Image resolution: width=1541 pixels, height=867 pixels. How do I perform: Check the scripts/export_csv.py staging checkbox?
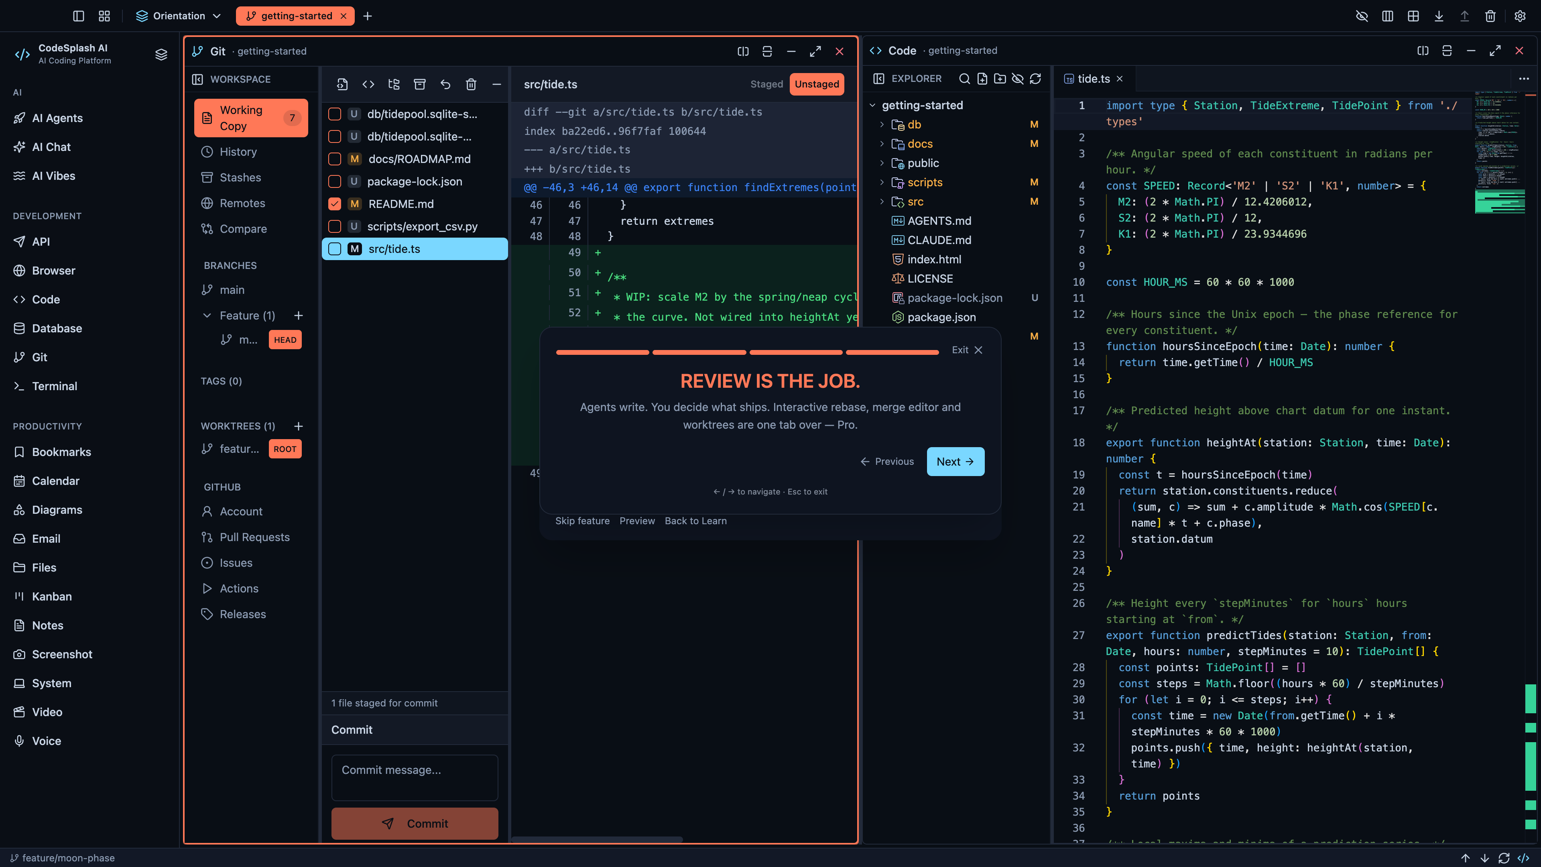(x=334, y=226)
